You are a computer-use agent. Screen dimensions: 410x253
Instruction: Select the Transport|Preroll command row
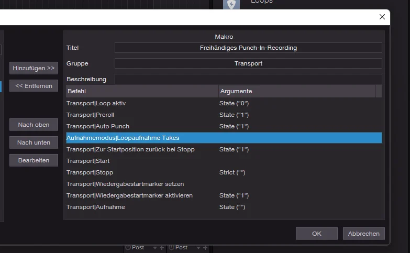[x=224, y=115]
